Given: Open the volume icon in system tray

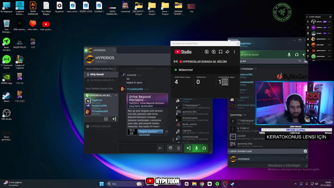Looking at the screenshot, I should [316, 184].
